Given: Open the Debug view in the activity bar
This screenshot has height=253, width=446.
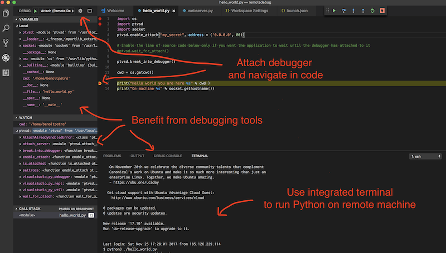Looking at the screenshot, I should pyautogui.click(x=6, y=58).
